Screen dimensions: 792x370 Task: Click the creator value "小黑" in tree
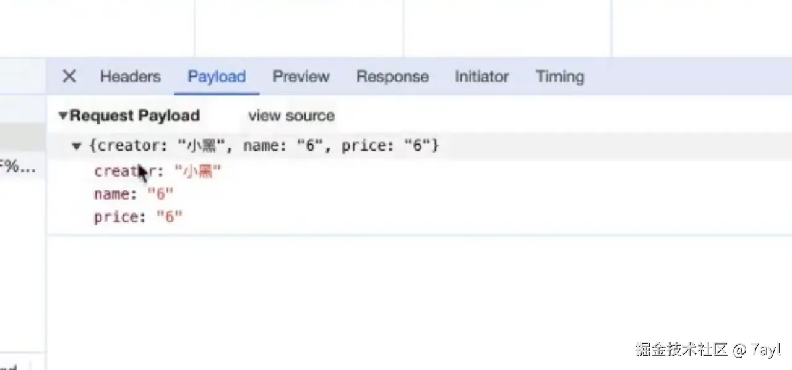click(x=198, y=171)
